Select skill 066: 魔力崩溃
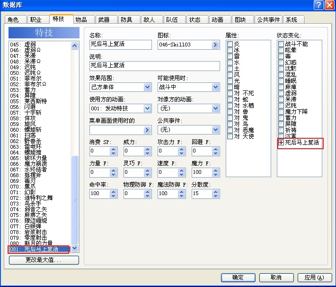This screenshot has width=336, height=287. pyautogui.click(x=39, y=164)
